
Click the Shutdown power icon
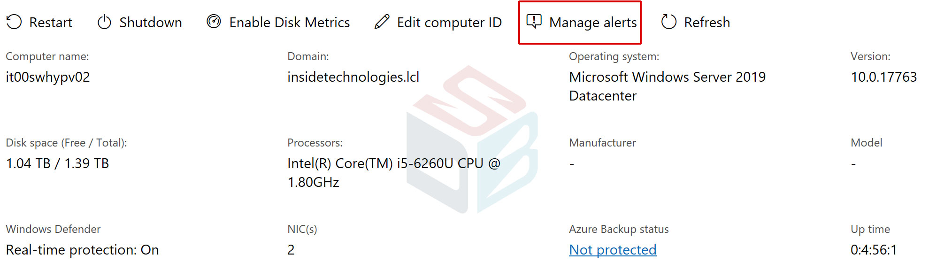click(104, 22)
